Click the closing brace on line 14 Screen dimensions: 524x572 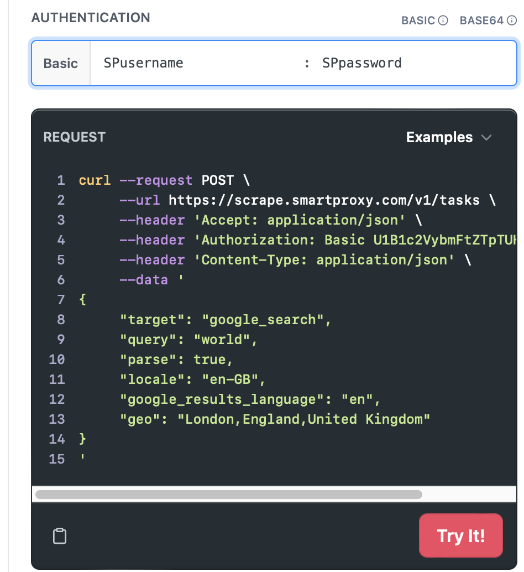tap(83, 439)
